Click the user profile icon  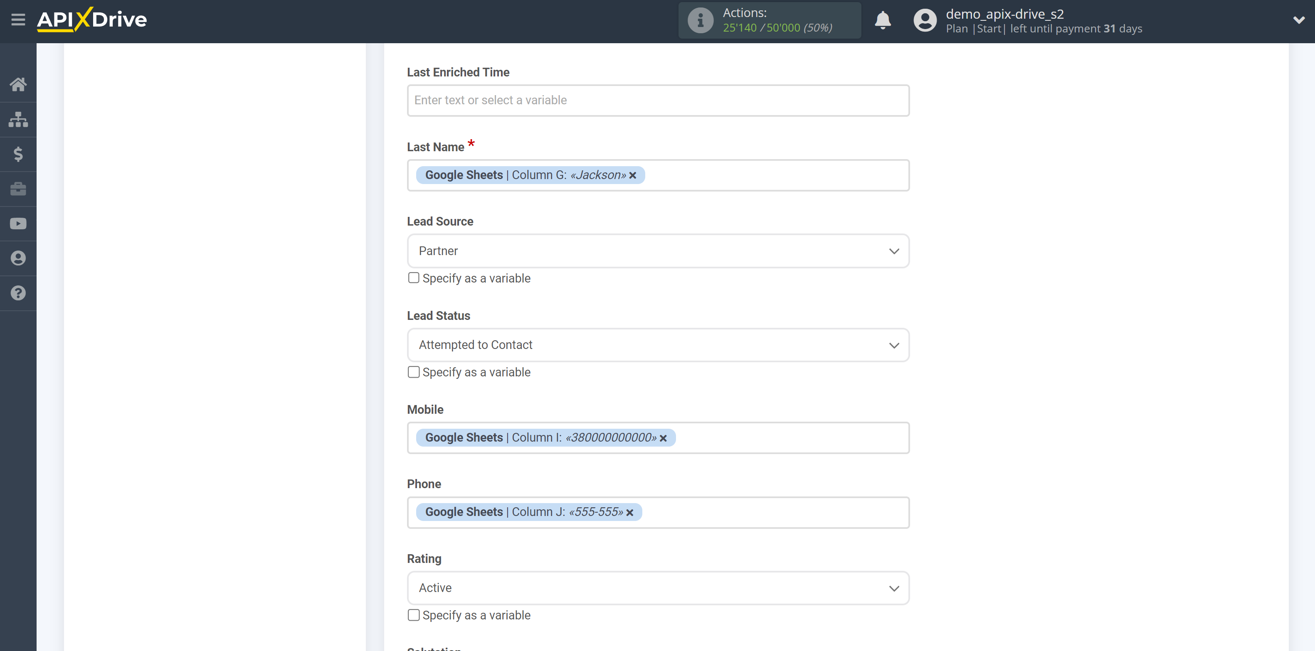(x=923, y=20)
